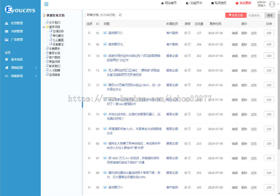Image resolution: width=280 pixels, height=196 pixels.
Task: Click the red 发布文档 button
Action: pos(236,15)
